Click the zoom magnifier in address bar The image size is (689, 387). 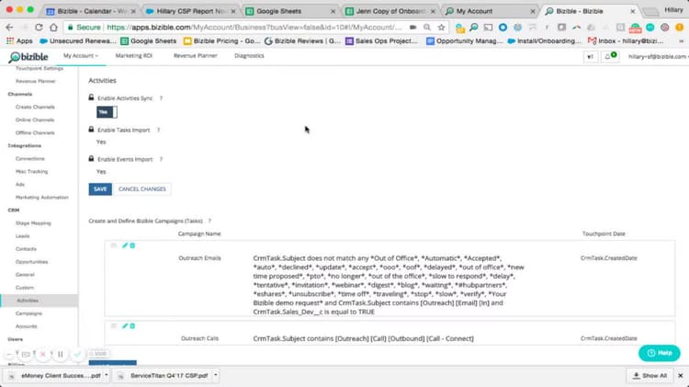pyautogui.click(x=426, y=28)
